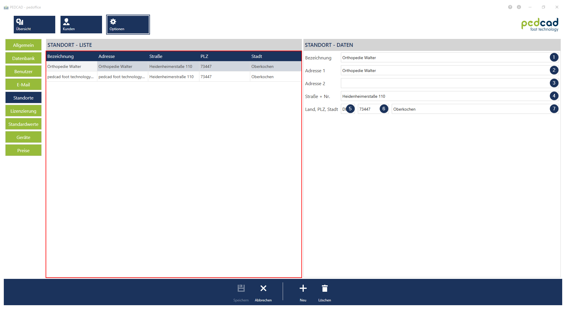Click the Abbrechen X icon
566x309 pixels.
263,289
